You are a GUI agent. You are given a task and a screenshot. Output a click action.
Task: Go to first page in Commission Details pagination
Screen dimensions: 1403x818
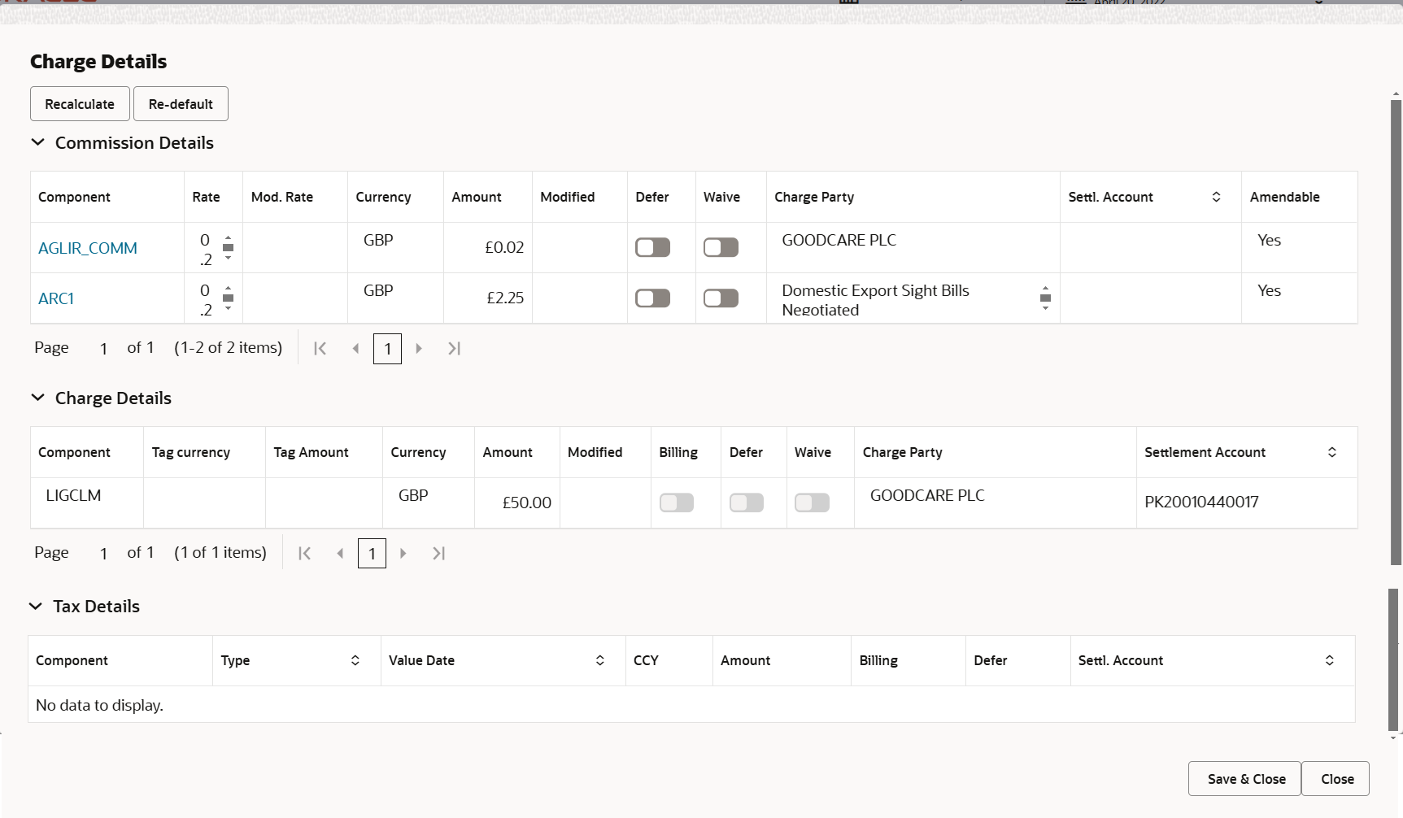320,349
